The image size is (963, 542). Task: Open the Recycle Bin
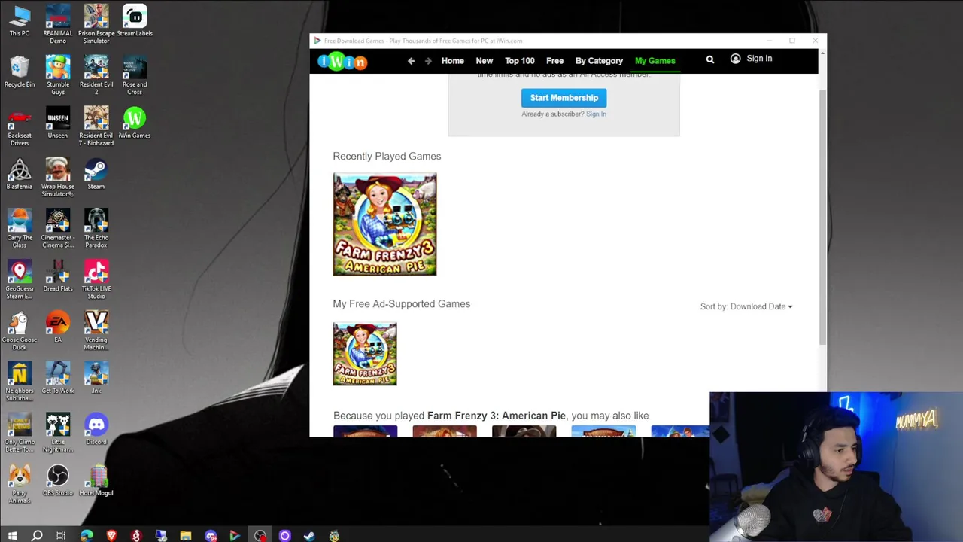coord(20,72)
